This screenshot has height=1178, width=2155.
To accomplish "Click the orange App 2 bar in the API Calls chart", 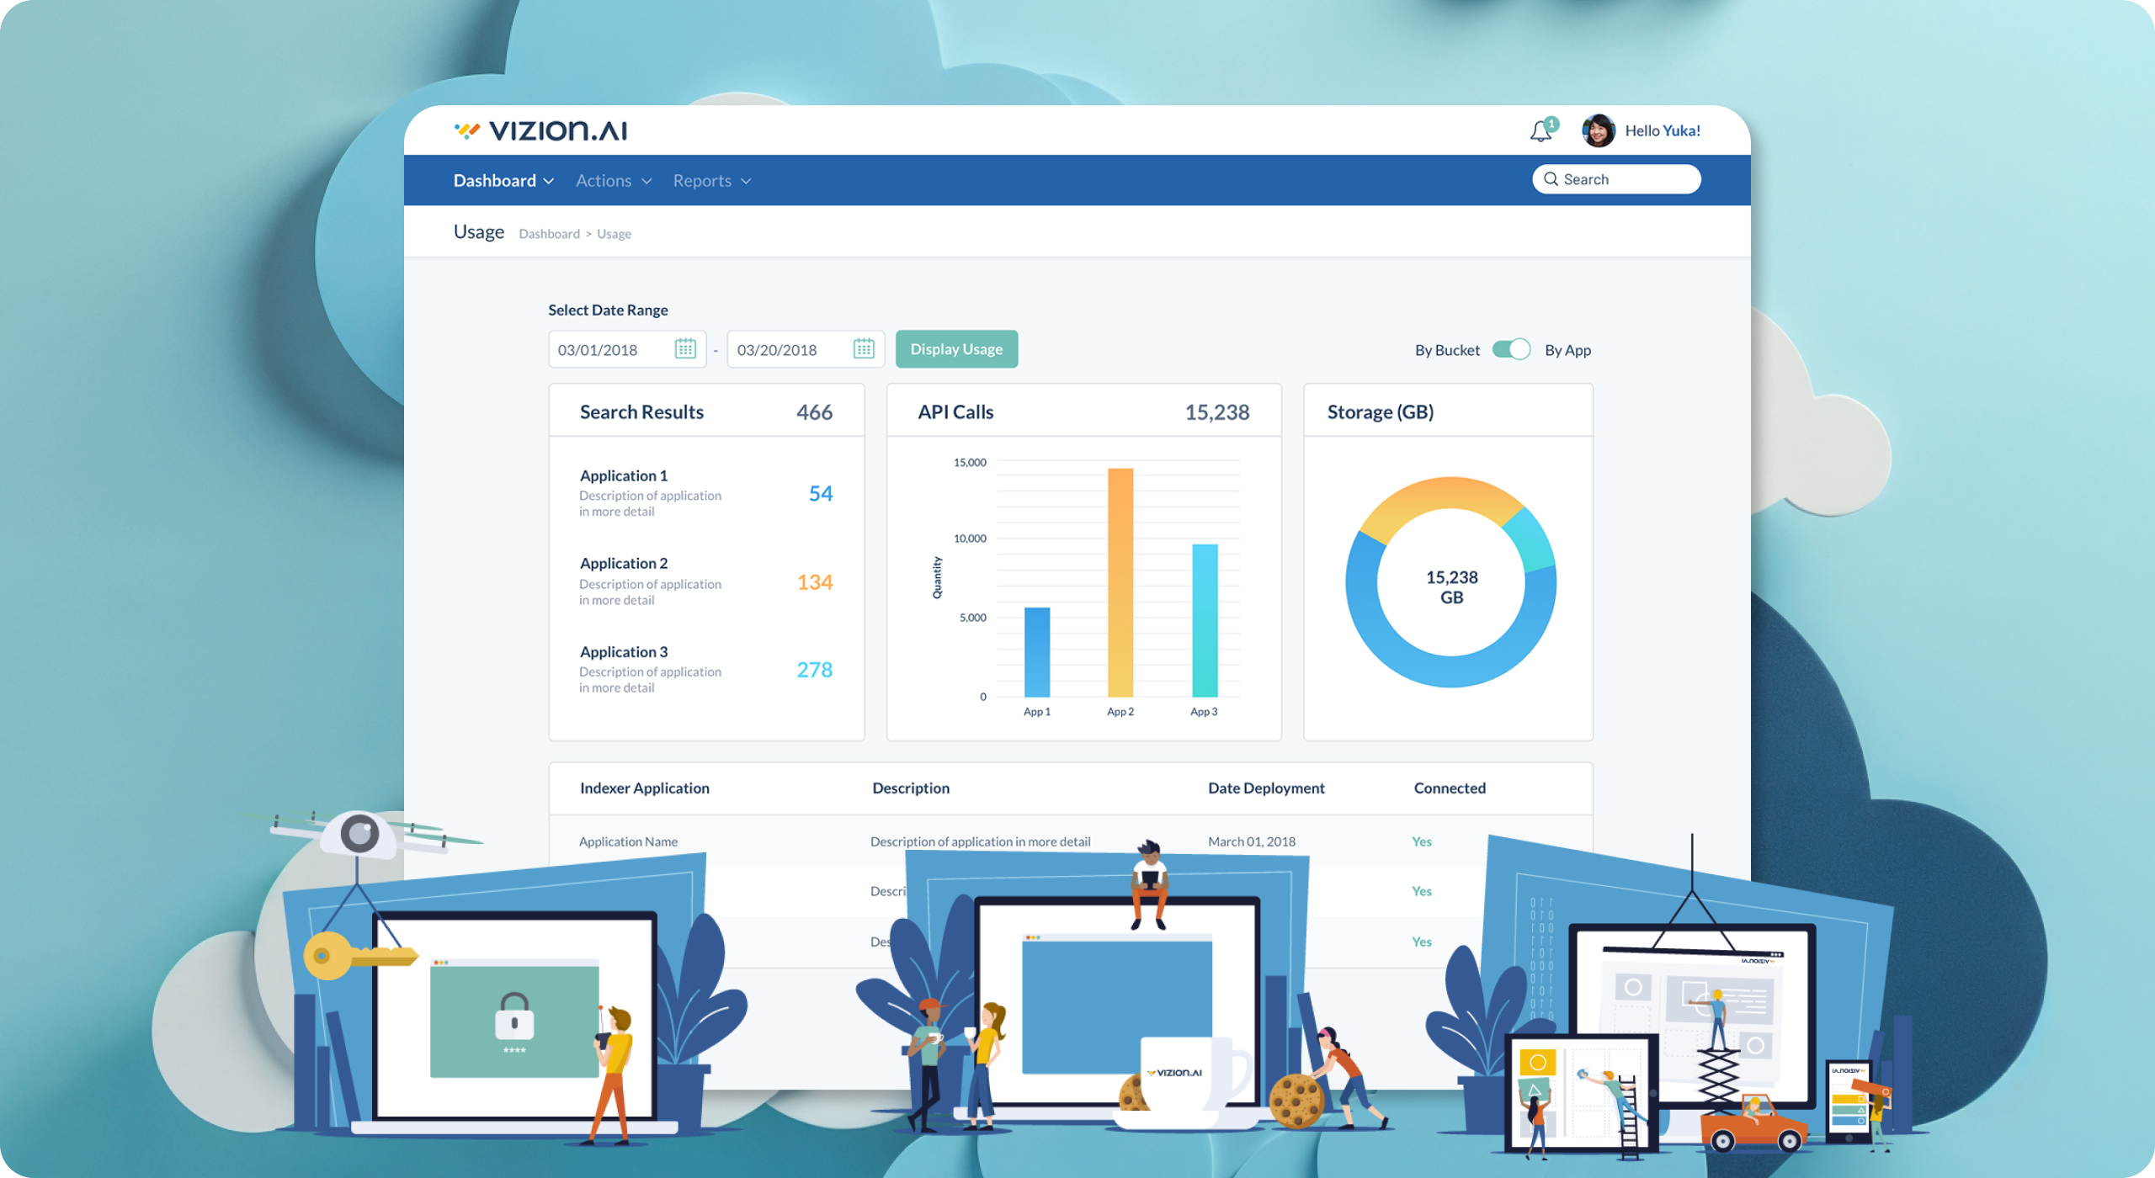I will point(1120,582).
